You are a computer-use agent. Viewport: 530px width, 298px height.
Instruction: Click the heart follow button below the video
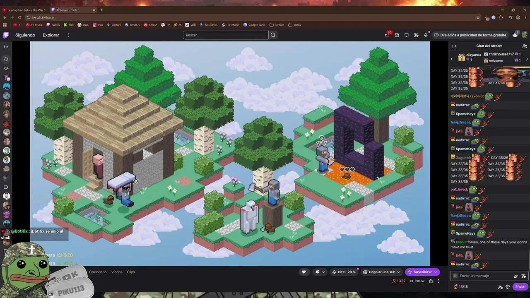[x=304, y=272]
